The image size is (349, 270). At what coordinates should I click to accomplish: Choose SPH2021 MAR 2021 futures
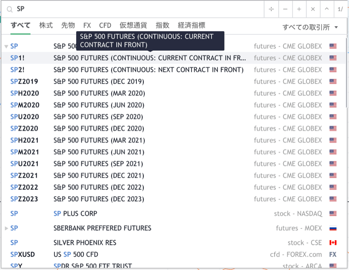coord(174,140)
